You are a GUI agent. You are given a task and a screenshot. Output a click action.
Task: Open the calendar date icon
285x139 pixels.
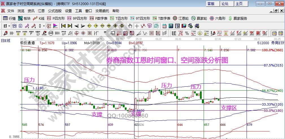pos(164,26)
